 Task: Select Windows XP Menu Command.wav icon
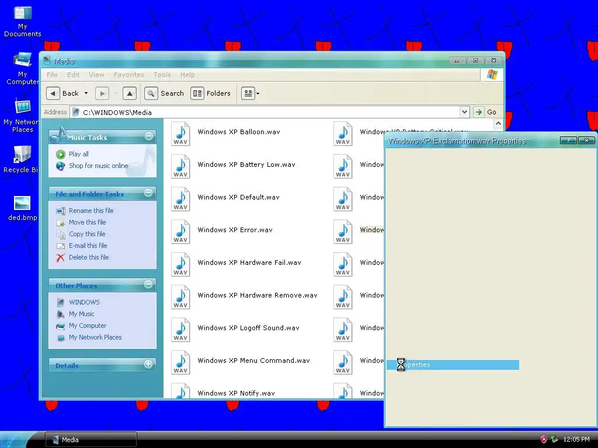[x=180, y=363]
